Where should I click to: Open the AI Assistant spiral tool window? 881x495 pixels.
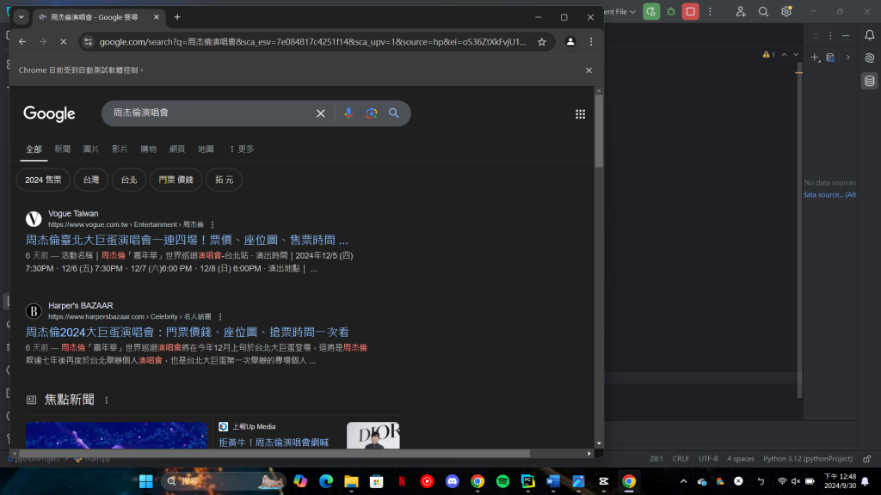click(x=869, y=58)
